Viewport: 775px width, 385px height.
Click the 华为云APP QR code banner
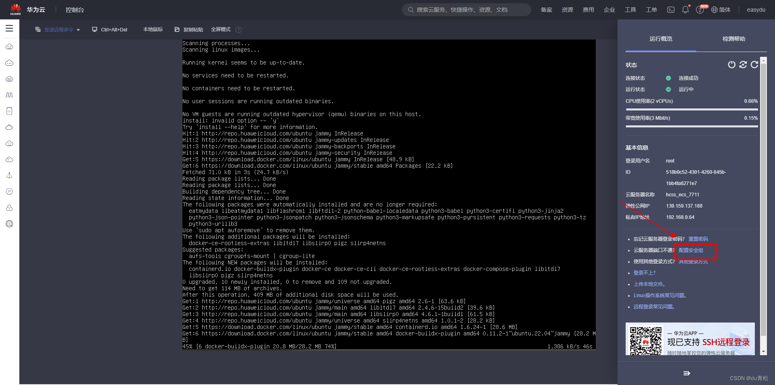click(690, 339)
